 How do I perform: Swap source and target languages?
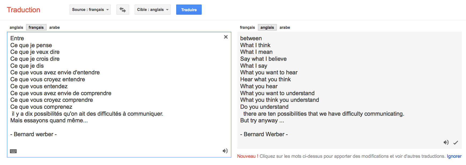pos(123,10)
